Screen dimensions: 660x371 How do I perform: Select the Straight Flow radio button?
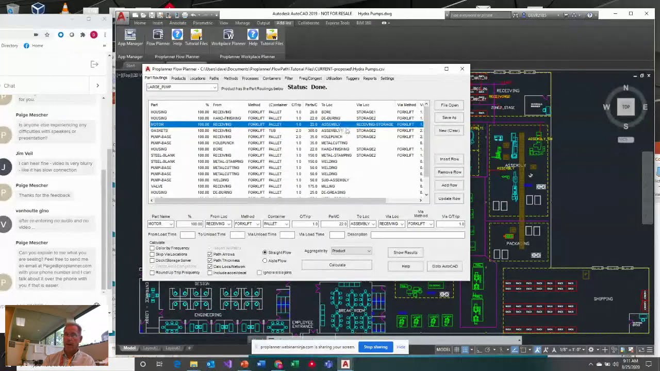click(265, 252)
